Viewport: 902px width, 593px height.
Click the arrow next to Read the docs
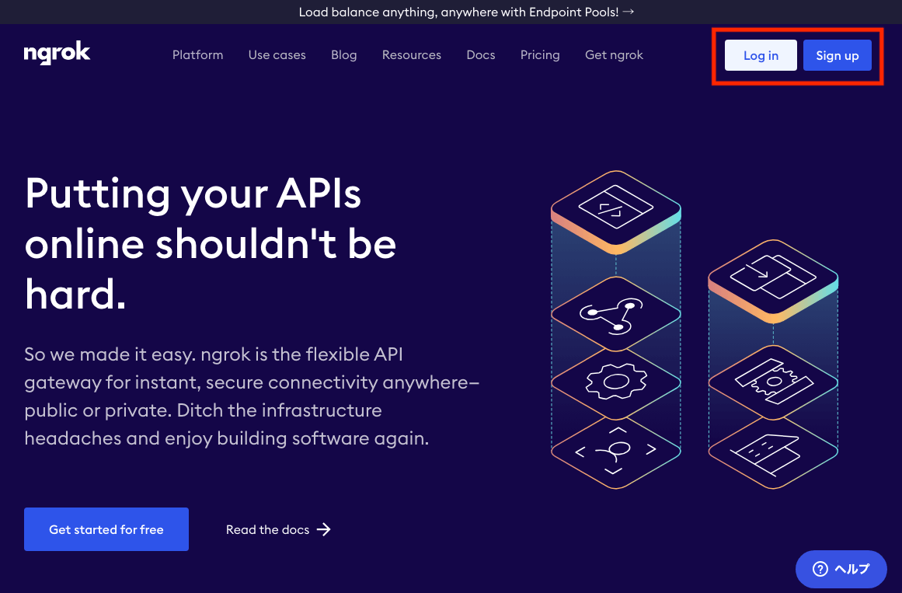coord(324,529)
